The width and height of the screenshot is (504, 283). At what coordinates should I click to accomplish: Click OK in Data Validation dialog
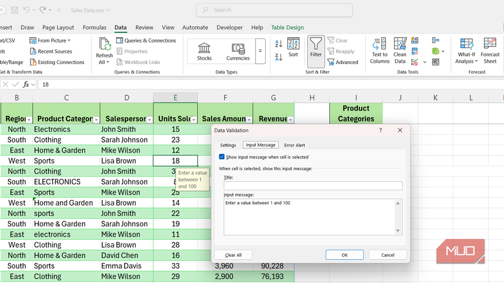(345, 255)
